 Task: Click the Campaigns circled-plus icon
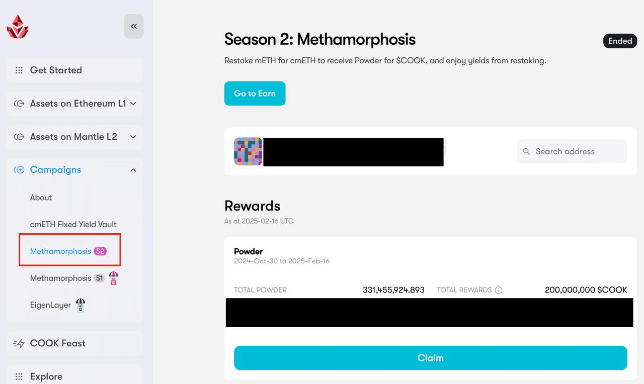(19, 169)
